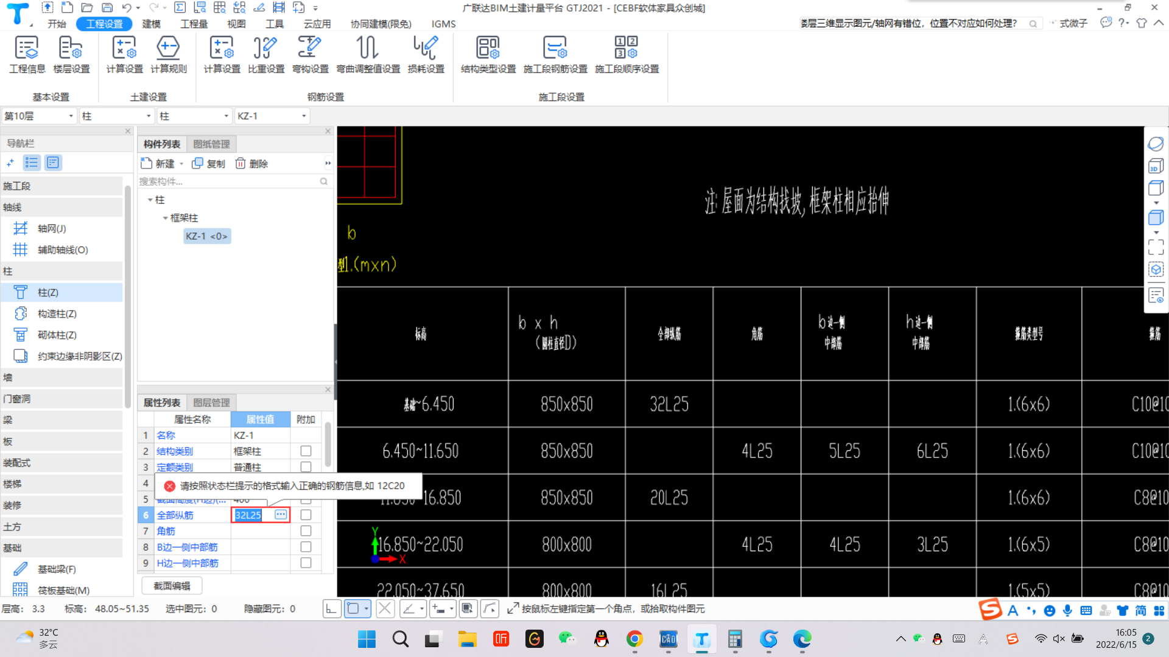Toggle detail view mode in navigation bar

tap(53, 162)
